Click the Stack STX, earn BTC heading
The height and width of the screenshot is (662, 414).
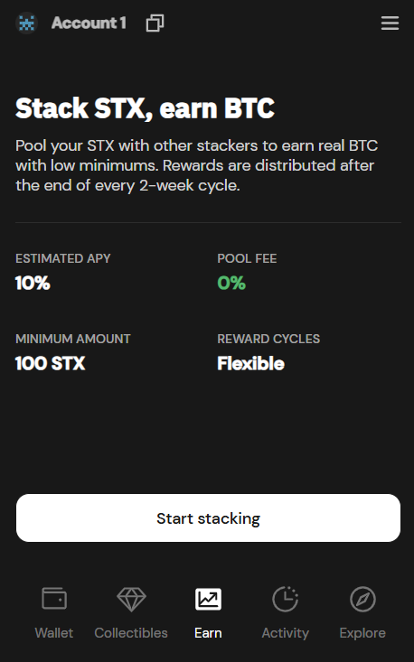point(145,108)
